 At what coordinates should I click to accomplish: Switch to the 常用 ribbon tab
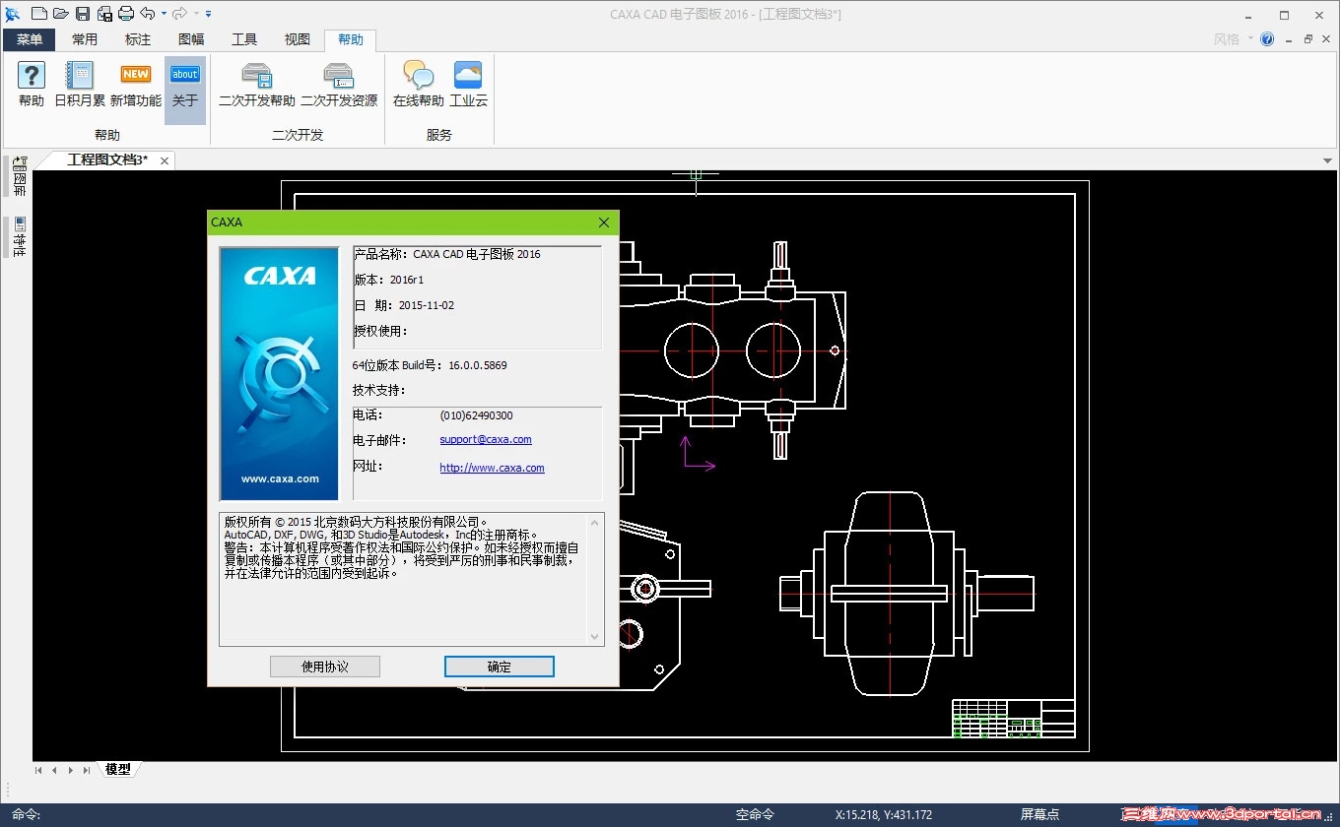pos(85,39)
